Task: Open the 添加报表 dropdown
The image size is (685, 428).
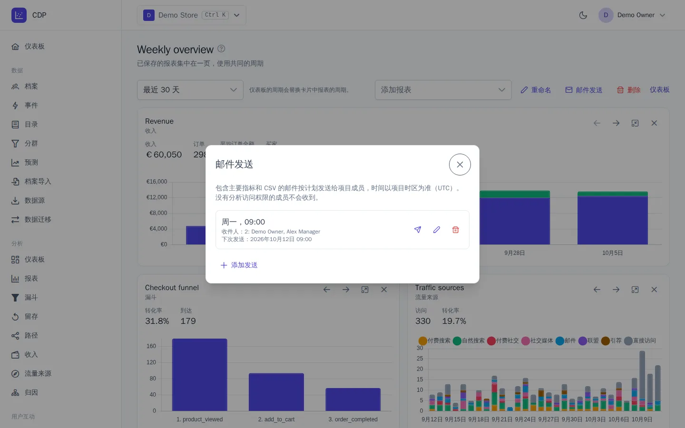Action: 443,90
